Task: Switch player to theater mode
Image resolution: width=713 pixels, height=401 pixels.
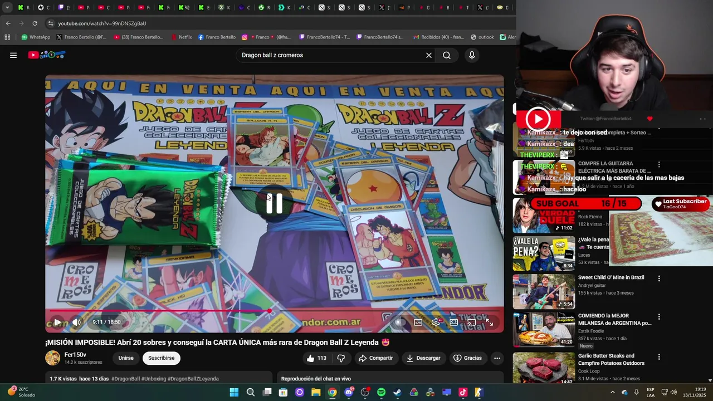Action: click(x=454, y=322)
